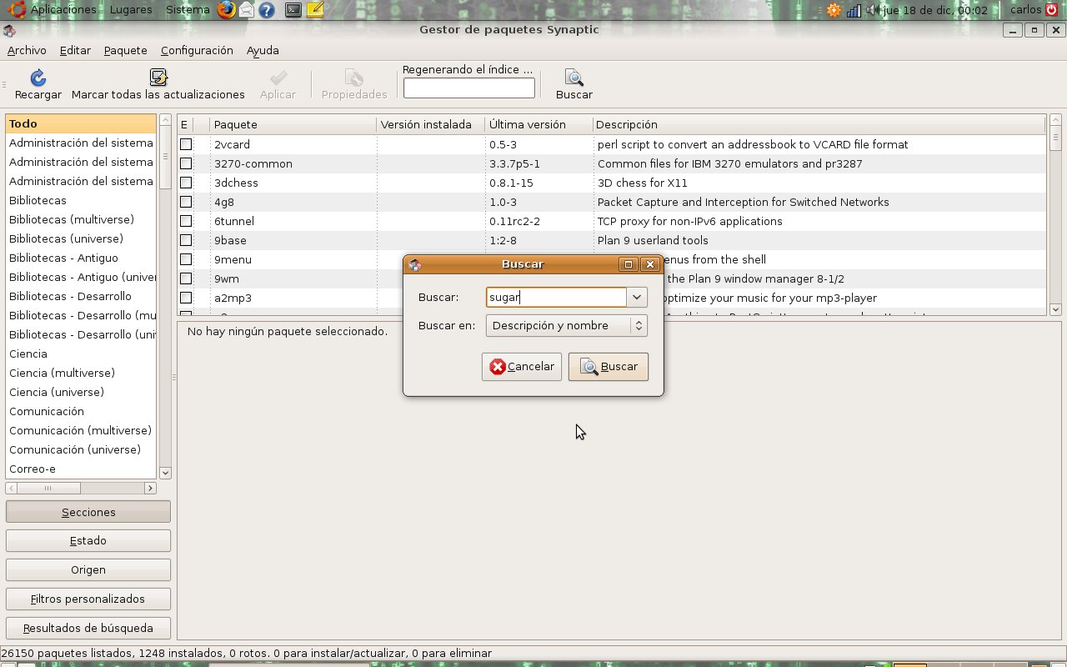Toggle checkbox for package 9base
The height and width of the screenshot is (667, 1067).
click(186, 240)
